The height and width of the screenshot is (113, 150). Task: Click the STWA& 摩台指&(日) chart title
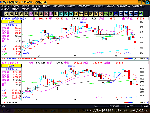(13, 19)
